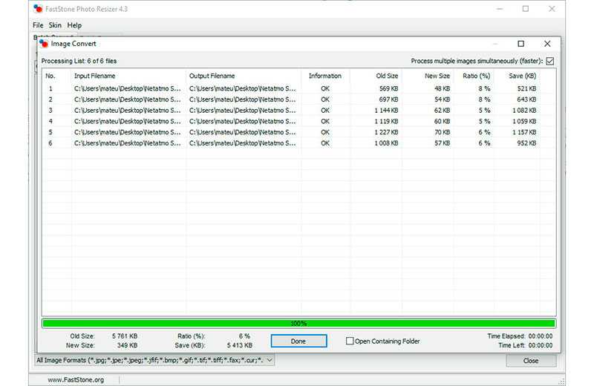Click the Information column header

325,76
